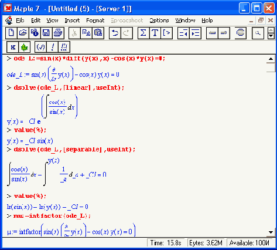Click the Undo arrow icon

[115, 33]
